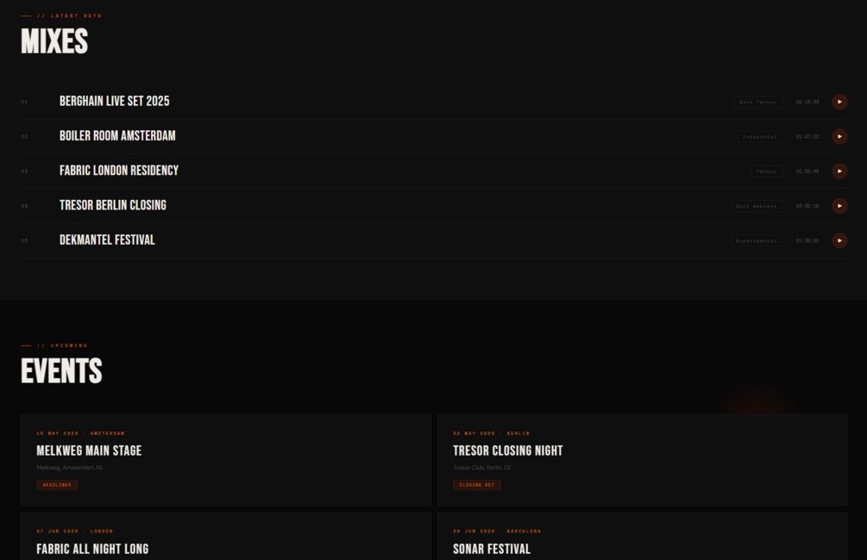This screenshot has width=867, height=560.
Task: Open the Dekmantel Festival mix title
Action: click(x=107, y=240)
